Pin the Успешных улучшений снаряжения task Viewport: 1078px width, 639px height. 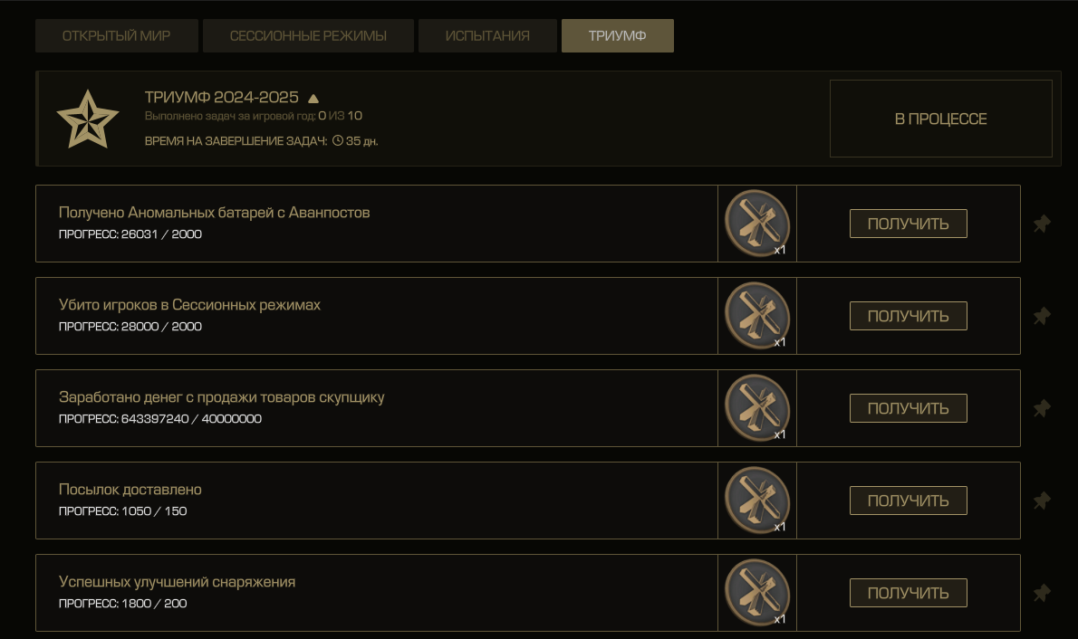1042,593
